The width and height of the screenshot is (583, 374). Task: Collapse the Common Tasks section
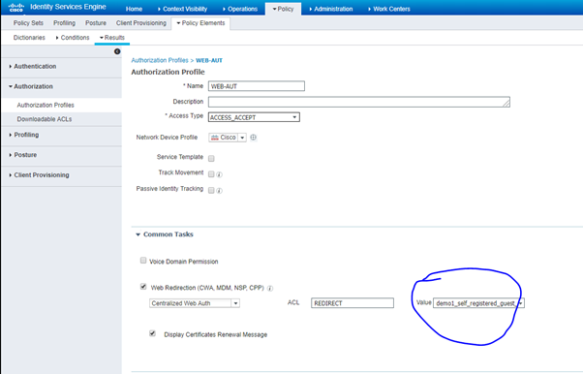pyautogui.click(x=138, y=234)
